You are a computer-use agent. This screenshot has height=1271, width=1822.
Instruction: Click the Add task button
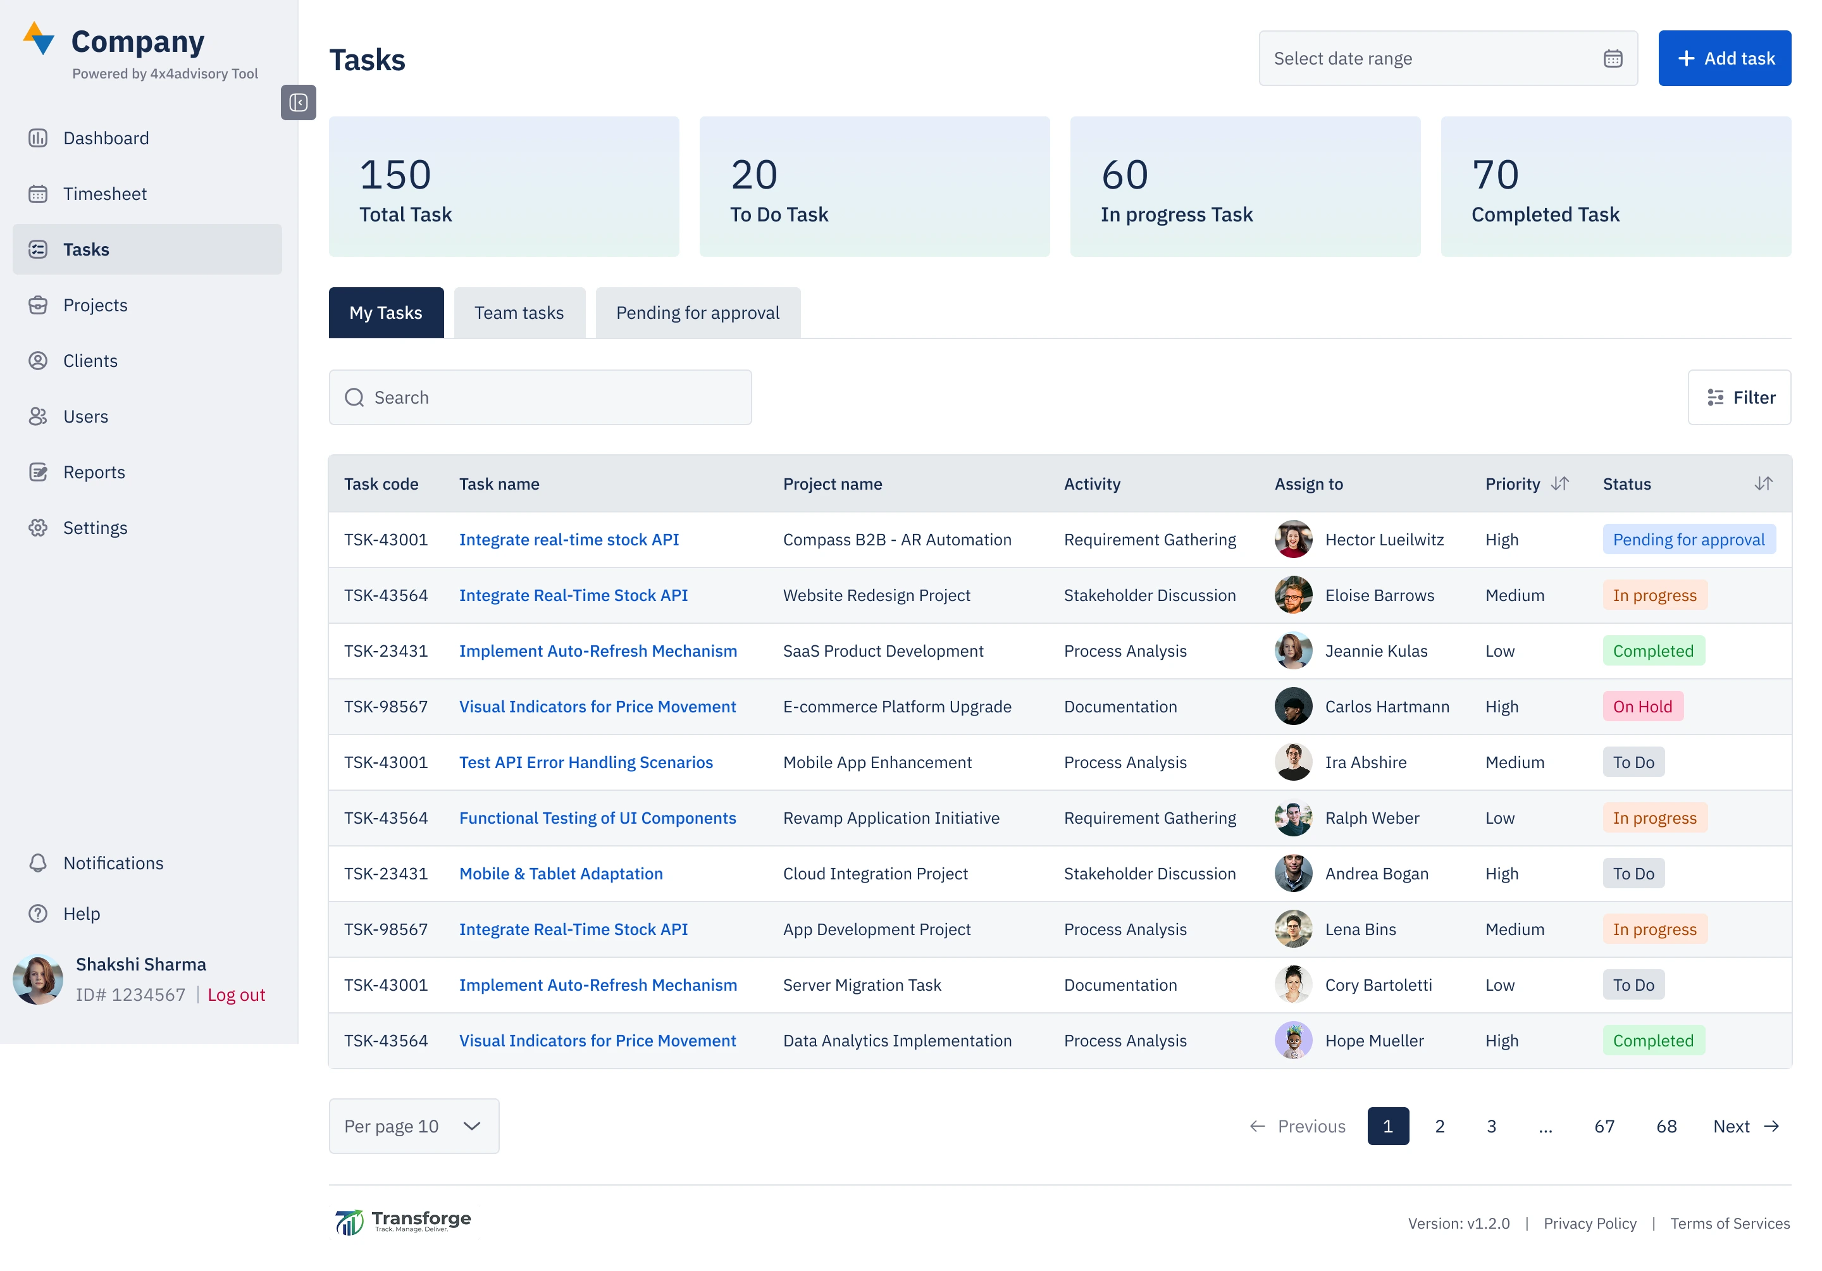[x=1723, y=58]
